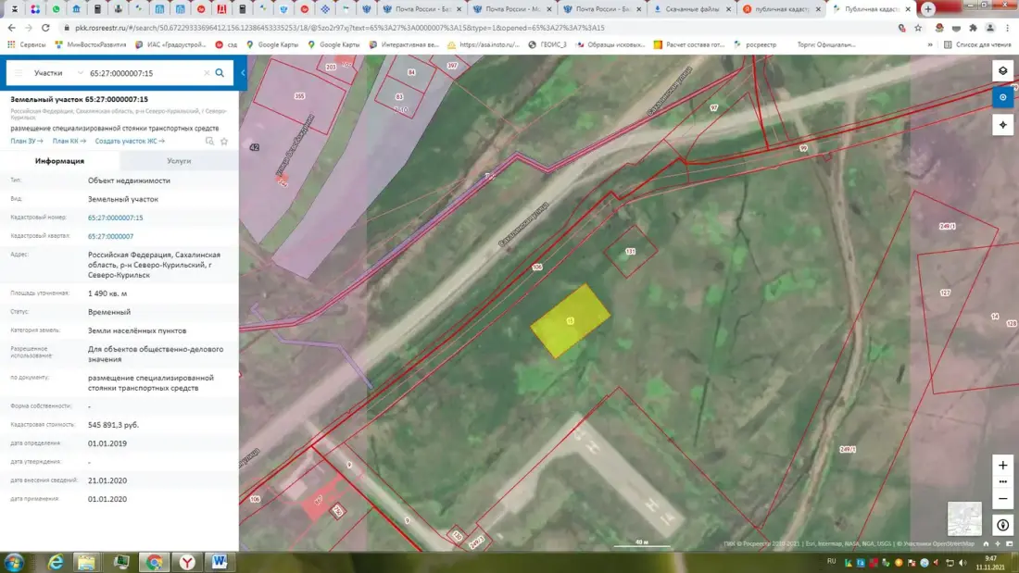Viewport: 1019px width, 573px height.
Task: Follow the Создать участок ЖС link
Action: (x=130, y=141)
